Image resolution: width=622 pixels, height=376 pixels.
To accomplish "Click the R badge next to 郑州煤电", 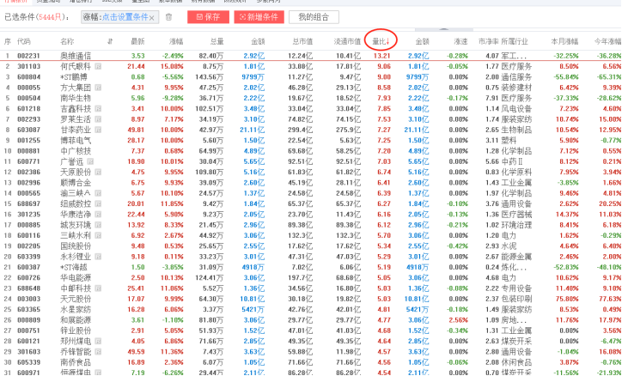I will pos(98,341).
